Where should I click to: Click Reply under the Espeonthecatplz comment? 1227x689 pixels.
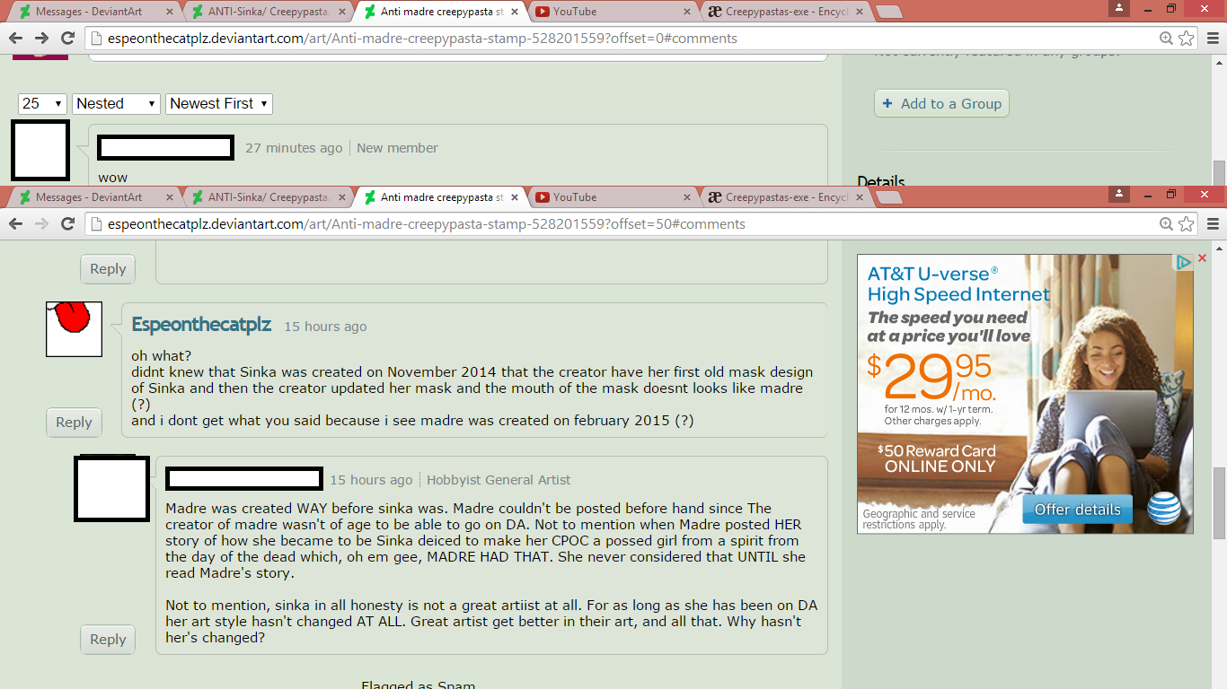[74, 423]
